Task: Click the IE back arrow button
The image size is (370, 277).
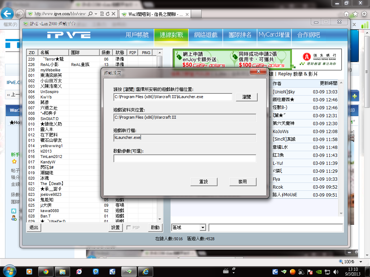Action: [x=8, y=14]
